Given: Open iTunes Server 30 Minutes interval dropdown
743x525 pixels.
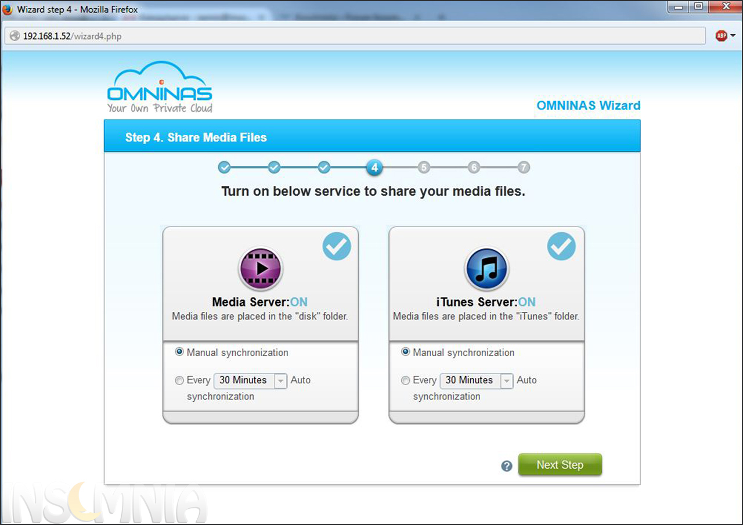Looking at the screenshot, I should 477,380.
